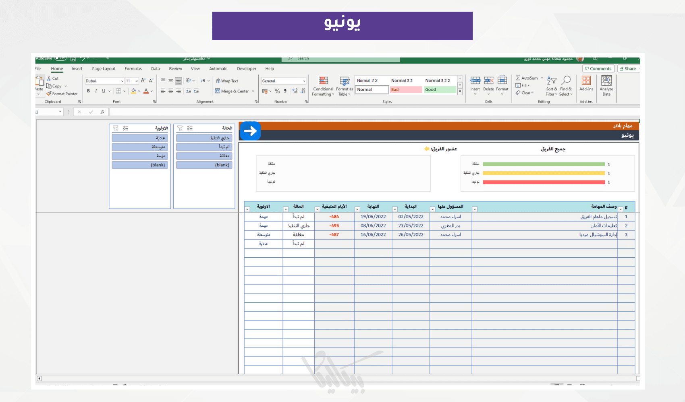
Task: Toggle the AutoSave switch
Action: pos(60,58)
